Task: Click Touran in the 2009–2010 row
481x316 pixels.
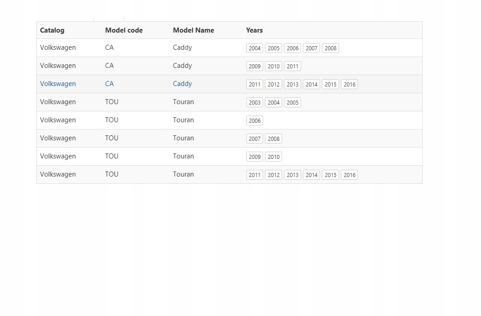Action: tap(183, 156)
